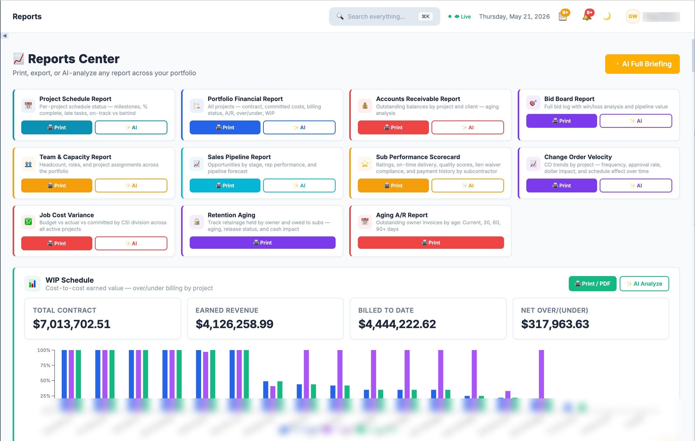Print the Project Schedule Report
This screenshot has height=441, width=695.
point(57,127)
